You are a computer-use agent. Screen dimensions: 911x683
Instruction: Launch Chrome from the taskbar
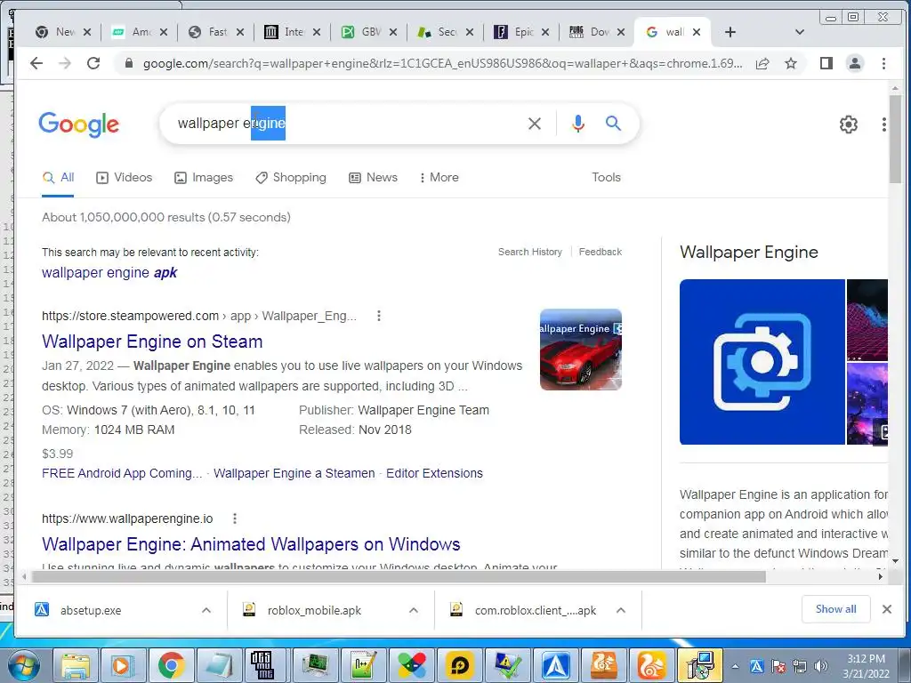[x=171, y=665]
